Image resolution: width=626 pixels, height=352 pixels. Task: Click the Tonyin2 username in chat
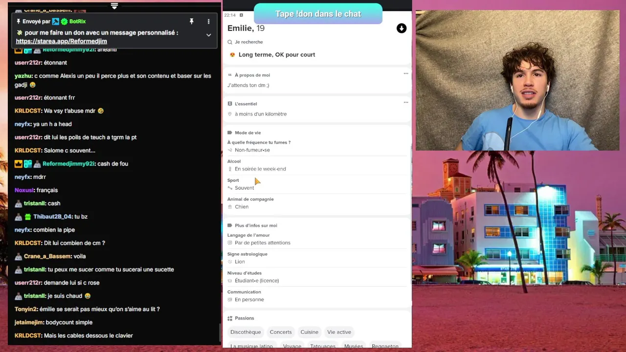pos(26,309)
